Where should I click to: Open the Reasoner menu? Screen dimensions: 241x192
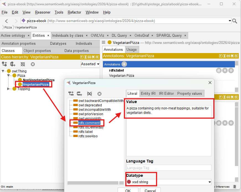[x=43, y=12]
